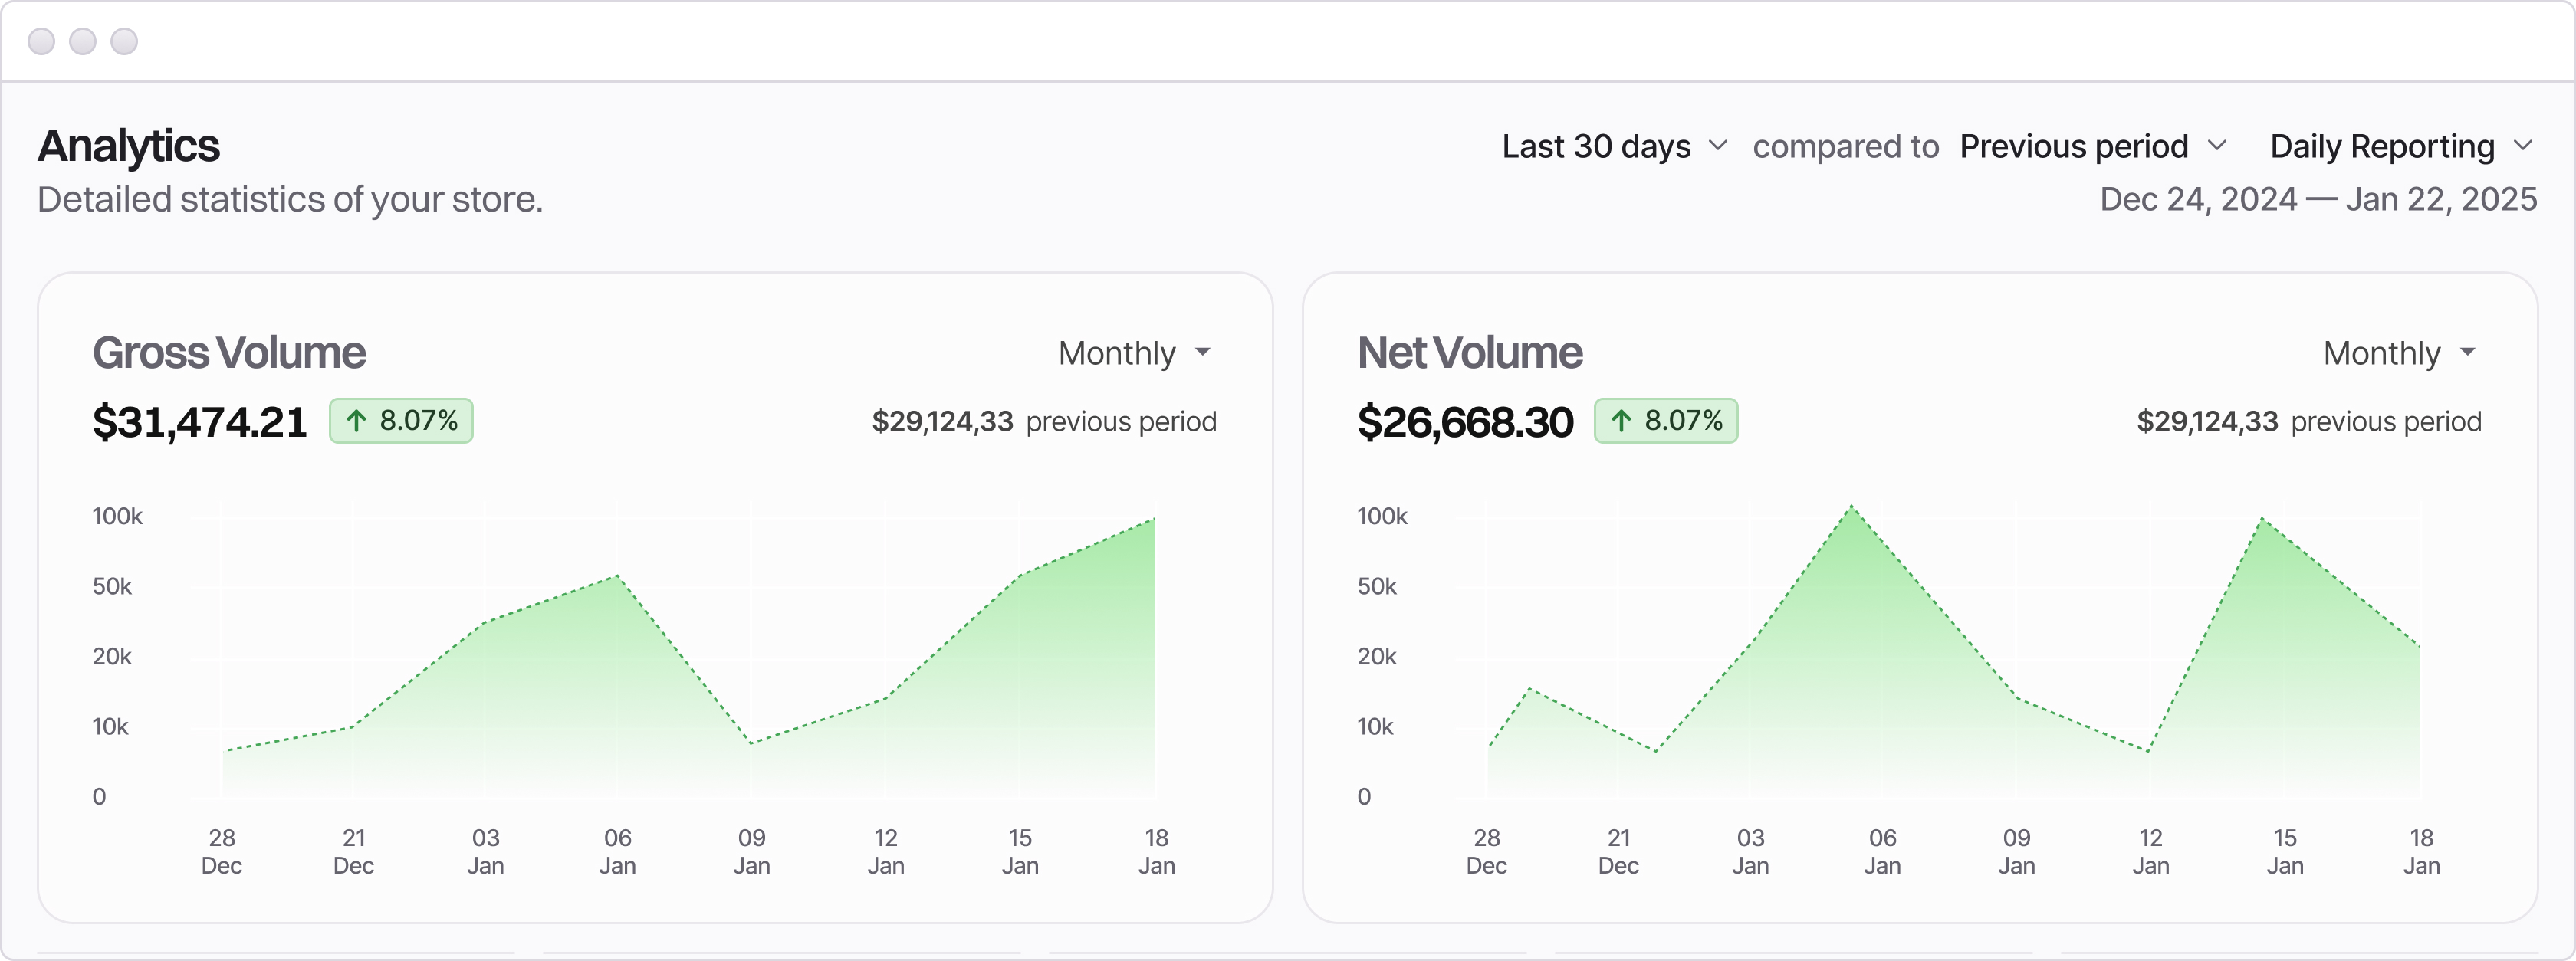
Task: Click the Gross Volume Monthly selector
Action: coord(1118,353)
